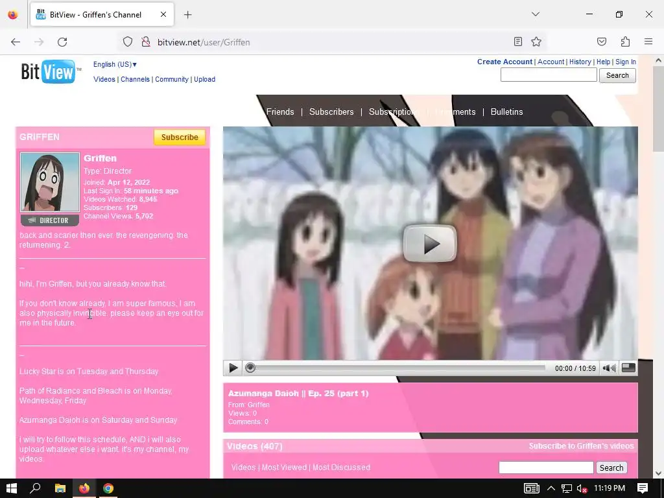Click the network icon in the system tray
The image size is (664, 498).
tap(567, 488)
